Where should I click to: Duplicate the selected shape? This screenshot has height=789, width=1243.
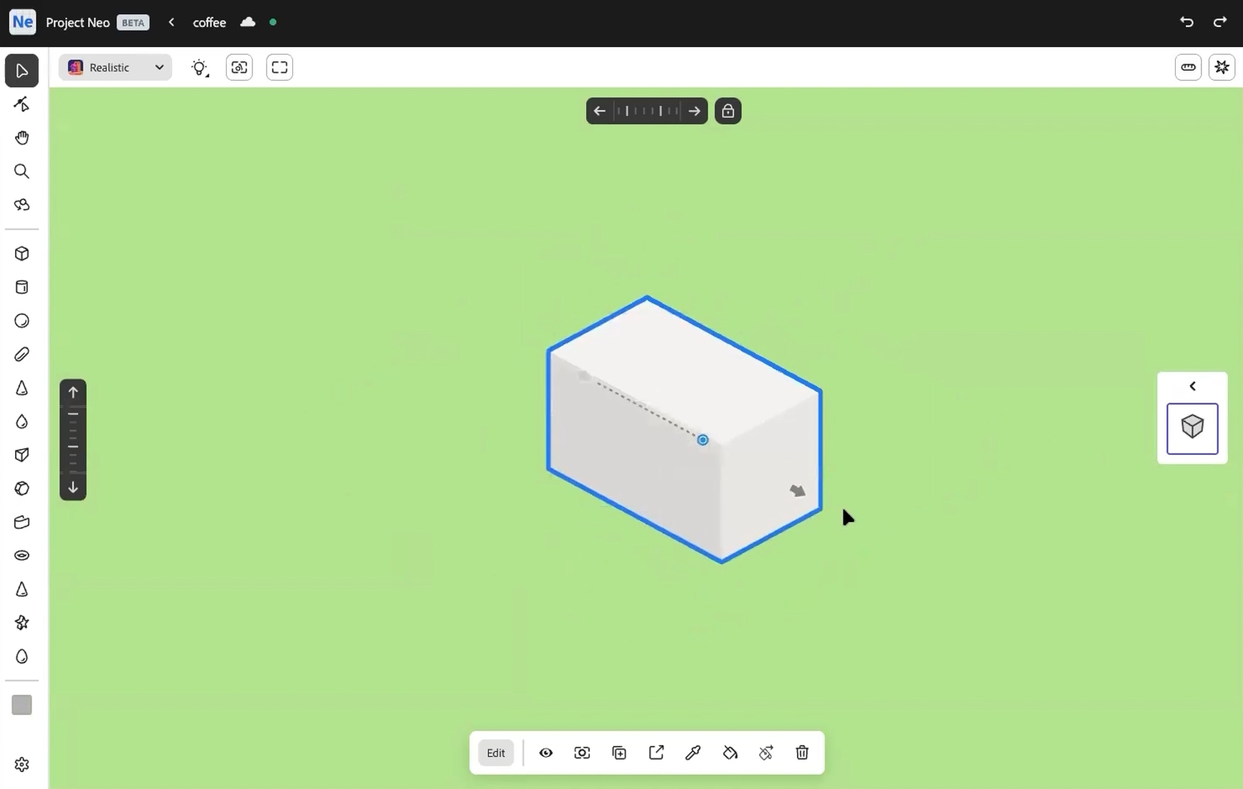(619, 753)
